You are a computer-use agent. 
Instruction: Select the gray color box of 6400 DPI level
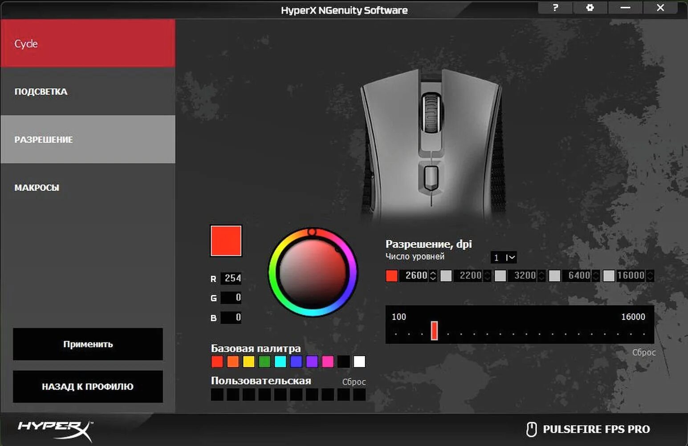click(x=555, y=276)
